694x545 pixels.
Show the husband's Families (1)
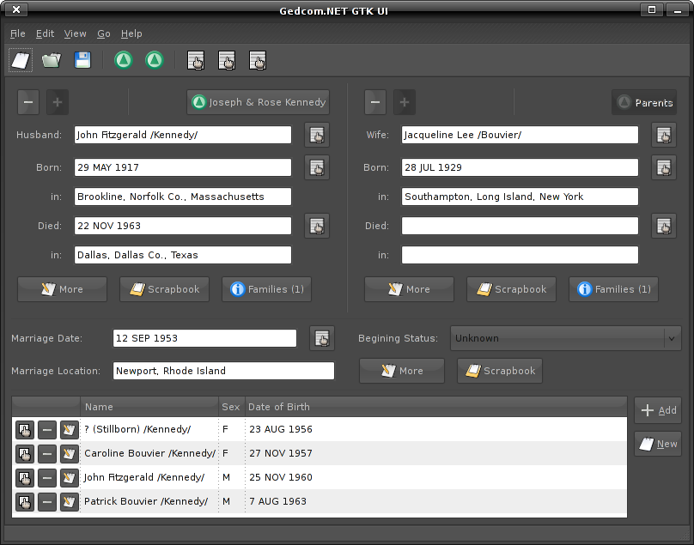(266, 289)
